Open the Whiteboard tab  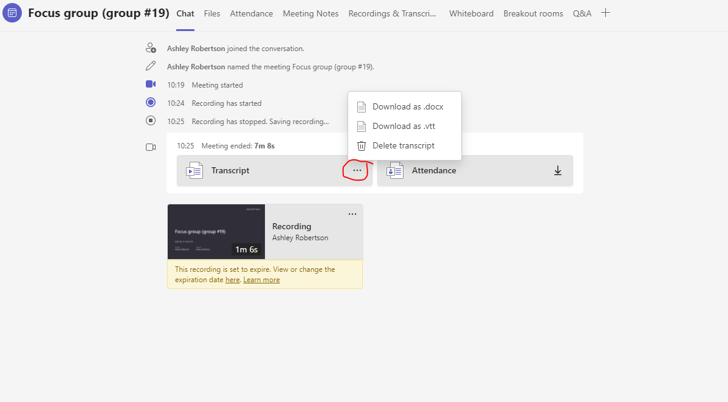click(x=471, y=13)
